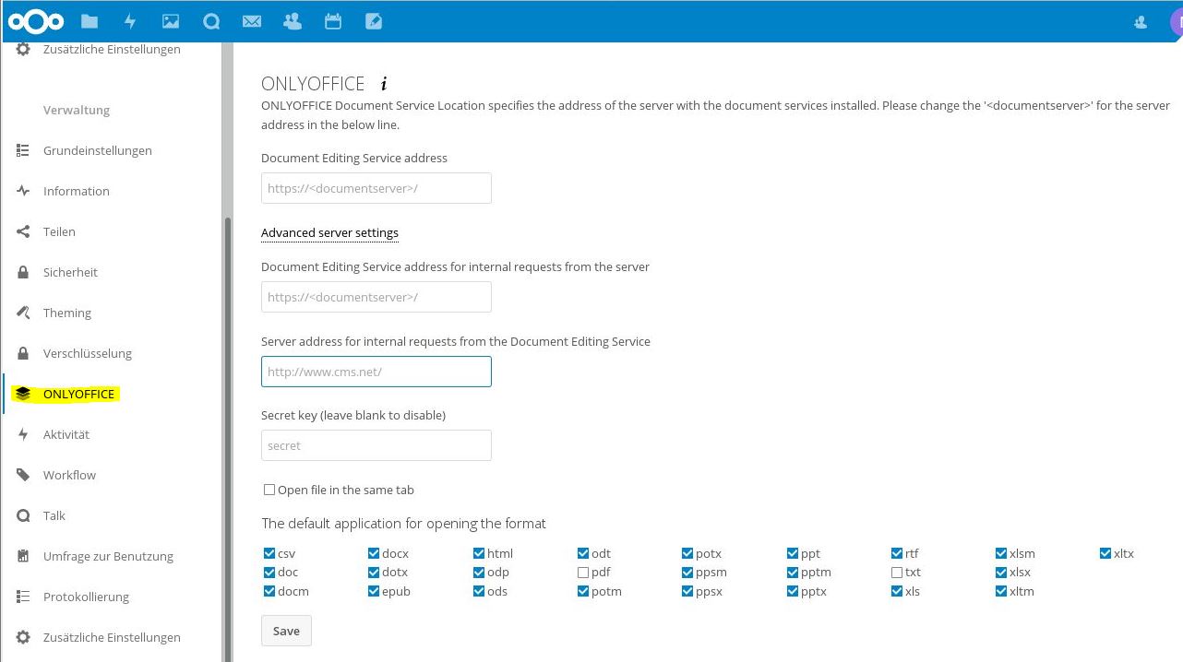Viewport: 1183px width, 662px height.
Task: Open the Files app folder icon
Action: (90, 21)
